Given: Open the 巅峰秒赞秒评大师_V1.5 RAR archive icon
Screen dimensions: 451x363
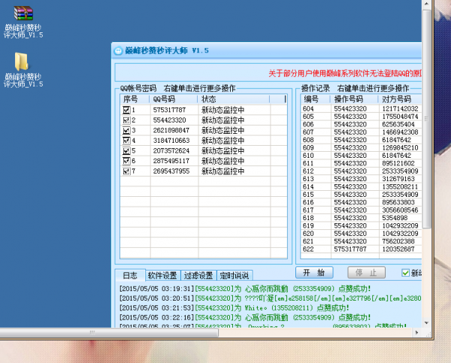Looking at the screenshot, I should tap(23, 23).
